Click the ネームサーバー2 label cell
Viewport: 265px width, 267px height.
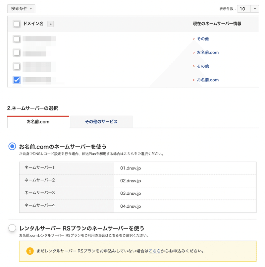67,181
